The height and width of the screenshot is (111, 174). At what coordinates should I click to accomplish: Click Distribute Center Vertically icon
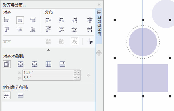tap(61, 29)
